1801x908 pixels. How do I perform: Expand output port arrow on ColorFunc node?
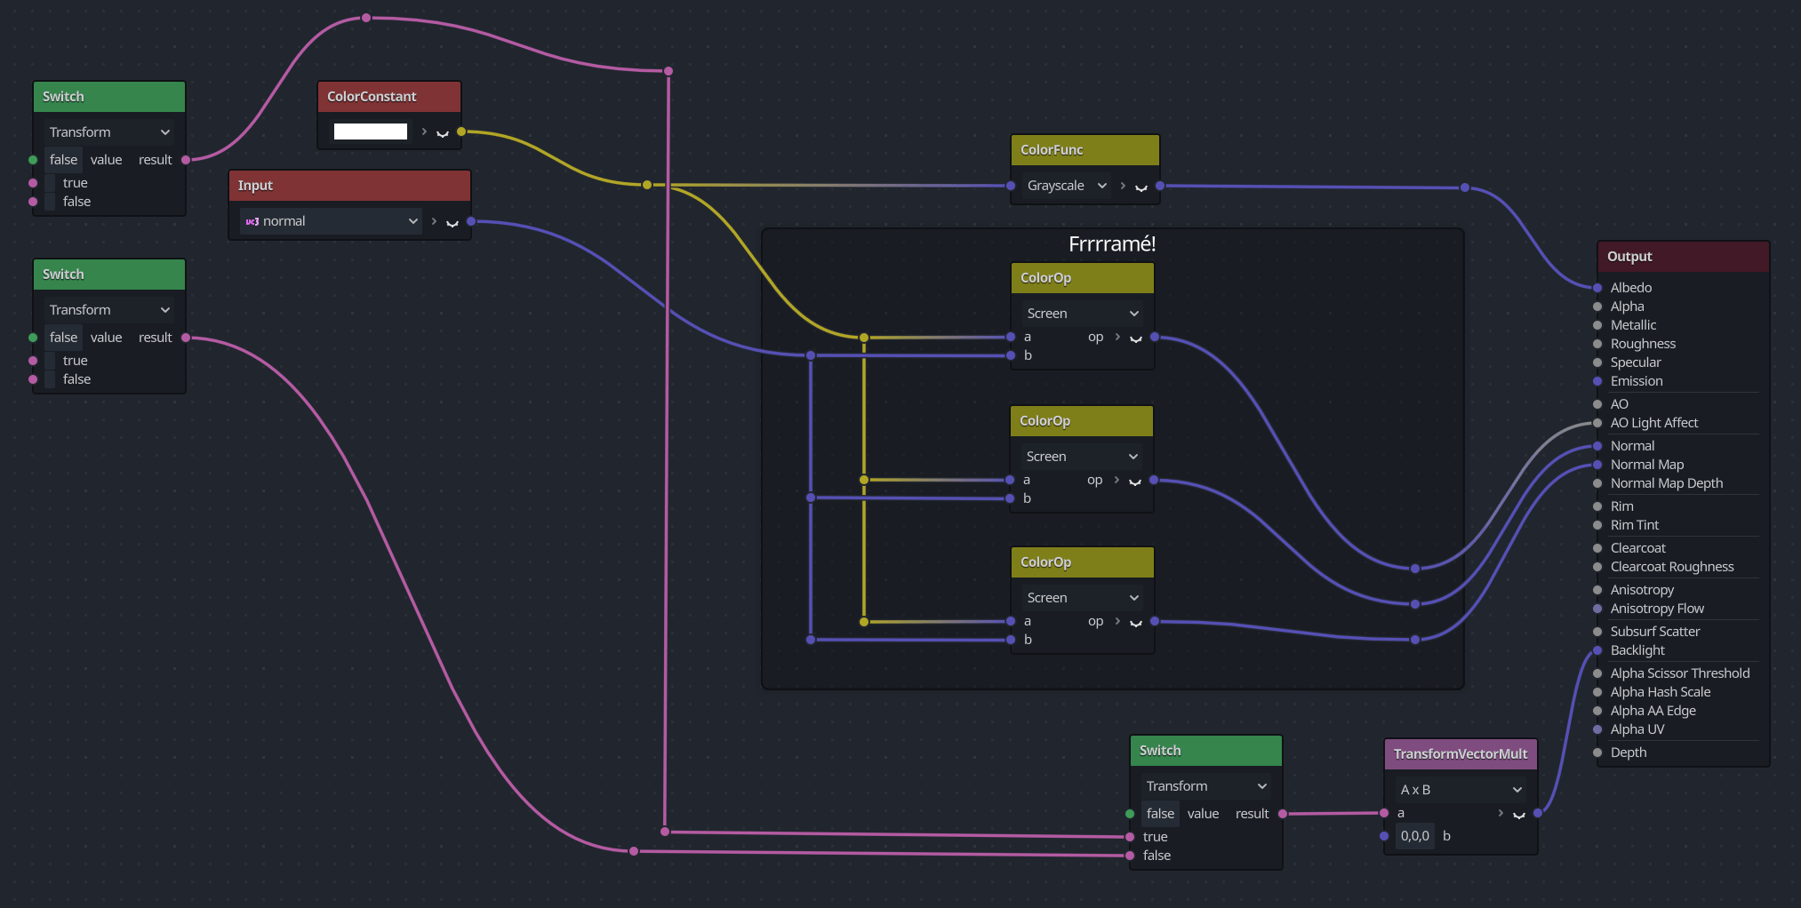(1123, 186)
